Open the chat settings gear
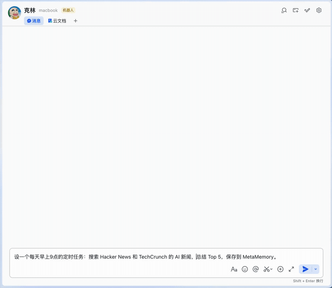Image resolution: width=332 pixels, height=288 pixels. 319,10
